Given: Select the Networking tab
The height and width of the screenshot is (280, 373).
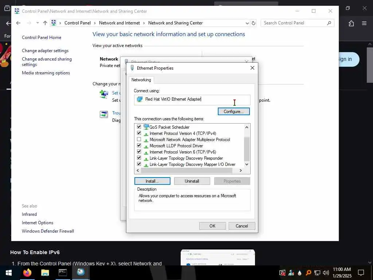Looking at the screenshot, I should click(141, 80).
